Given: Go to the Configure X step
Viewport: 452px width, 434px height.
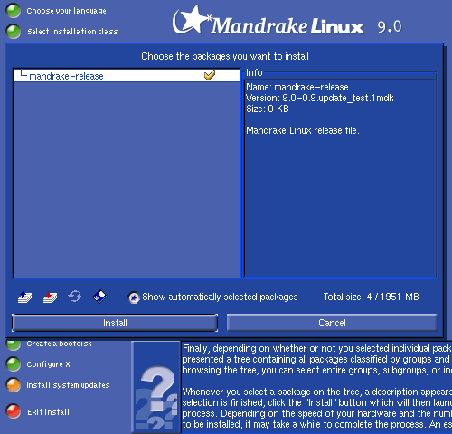Looking at the screenshot, I should tap(48, 364).
